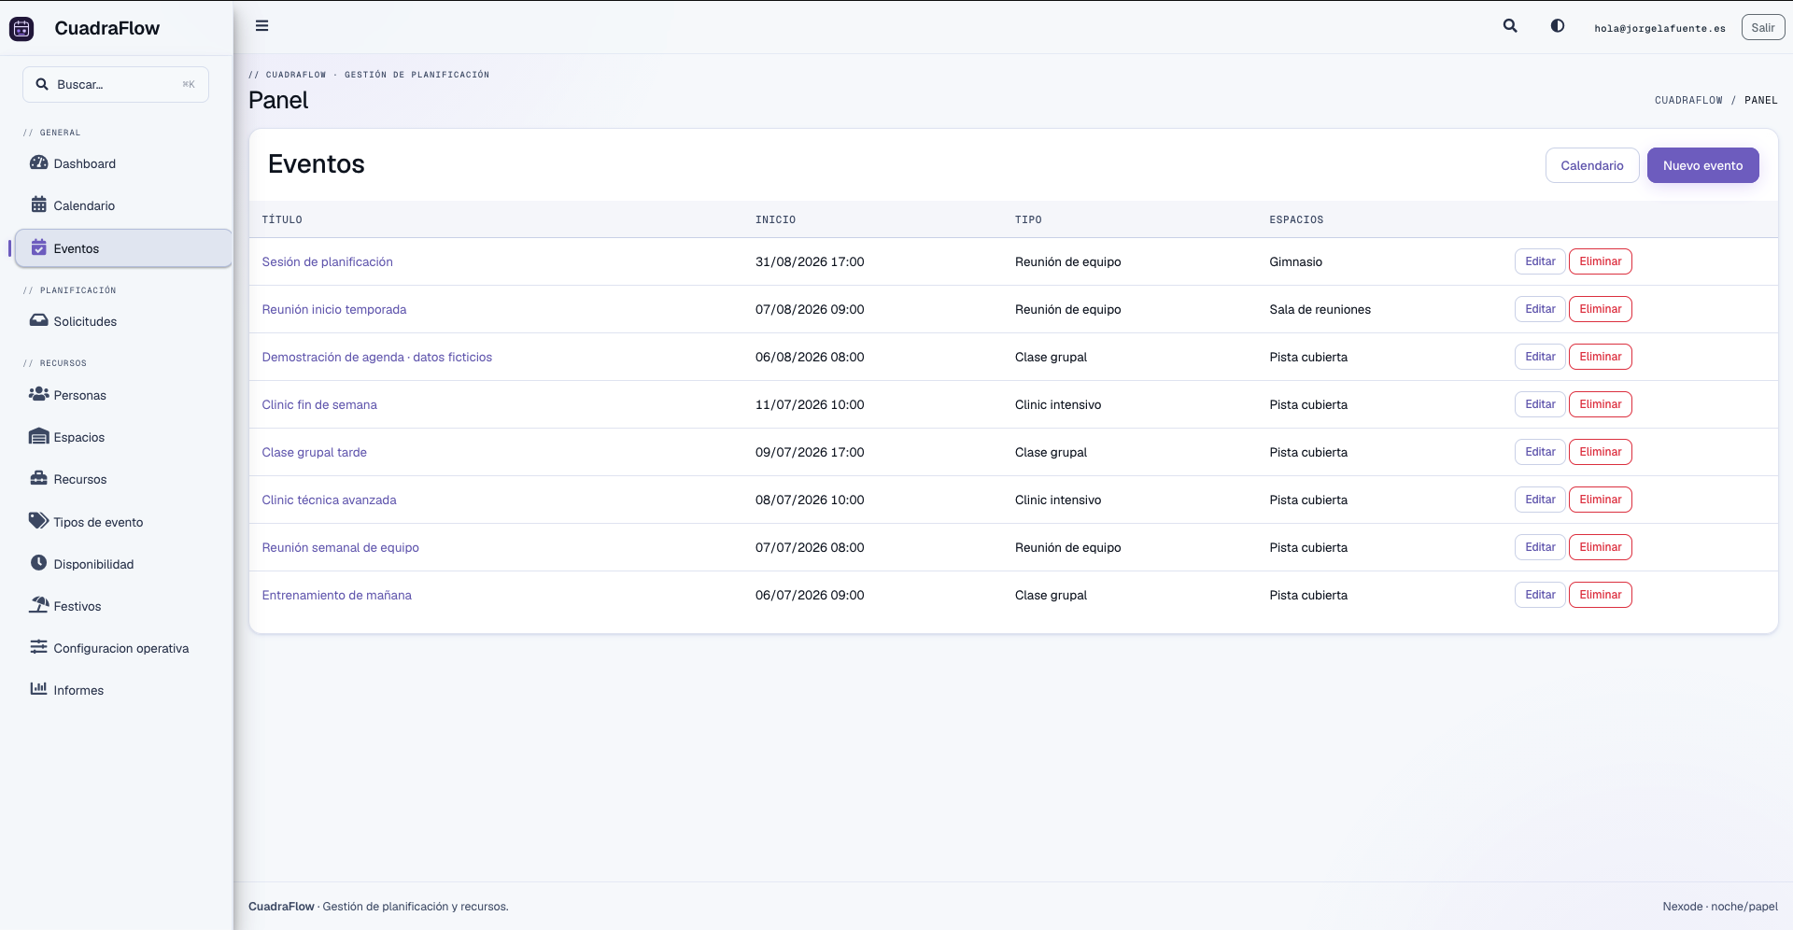
Task: Create a Nuevo evento
Action: click(x=1702, y=165)
